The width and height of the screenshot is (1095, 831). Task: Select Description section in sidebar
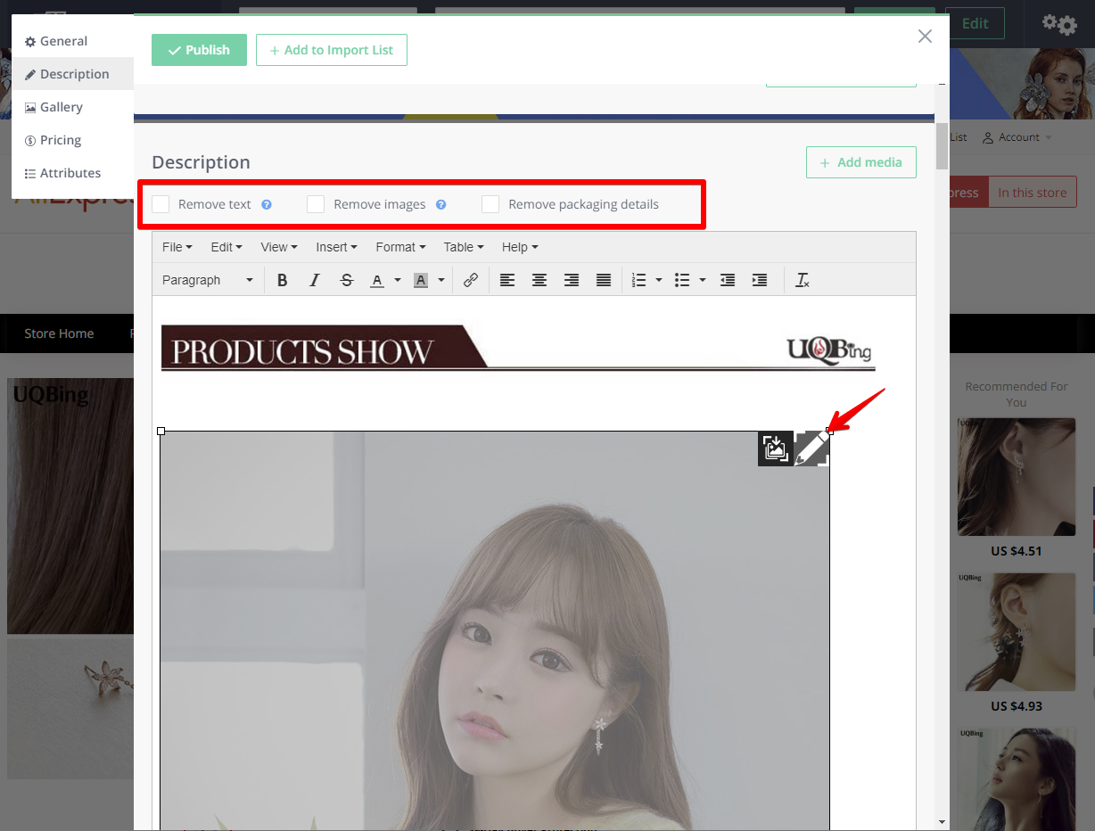(x=72, y=74)
